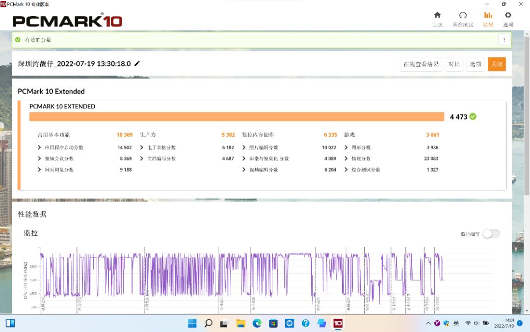530x332 pixels.
Task: Expand 应用程序启动分数 details
Action: click(x=40, y=148)
